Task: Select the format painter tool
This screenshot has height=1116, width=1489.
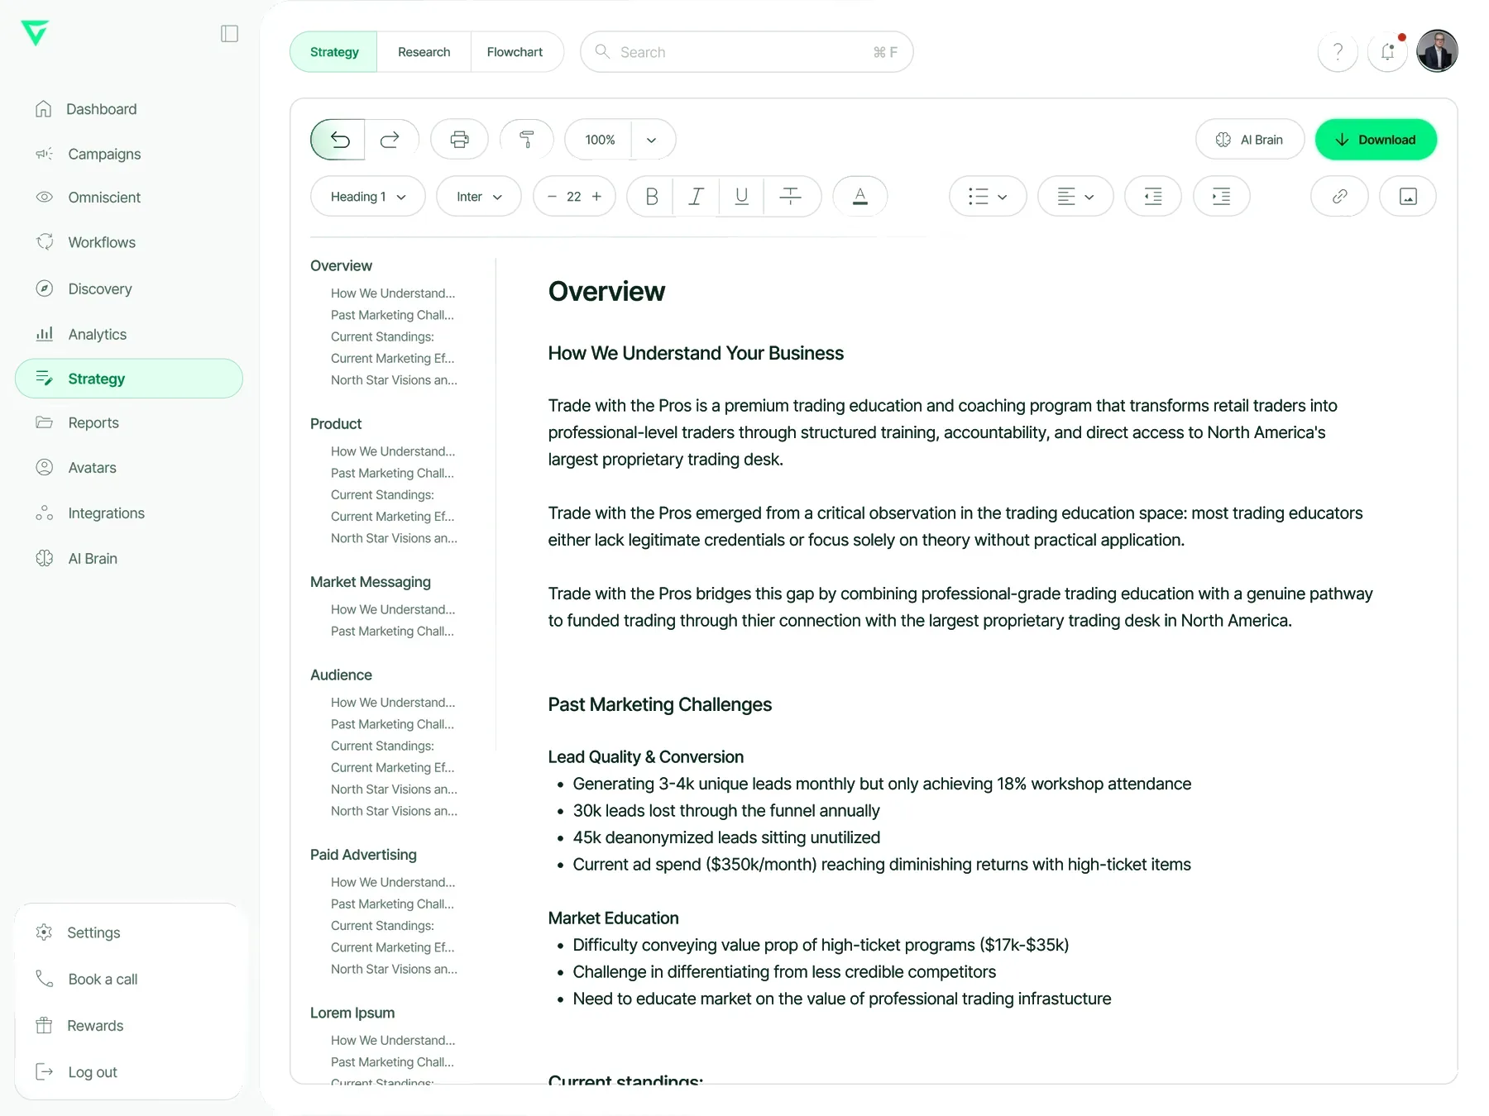Action: [x=526, y=140]
